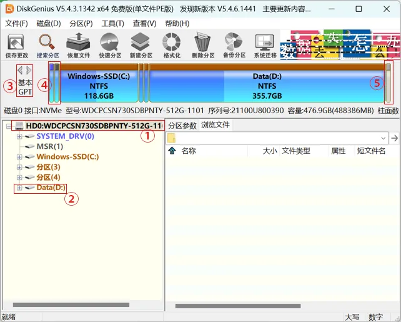Click the drive icon beside SYSTEM_DRV(0)
401x322 pixels.
point(30,136)
